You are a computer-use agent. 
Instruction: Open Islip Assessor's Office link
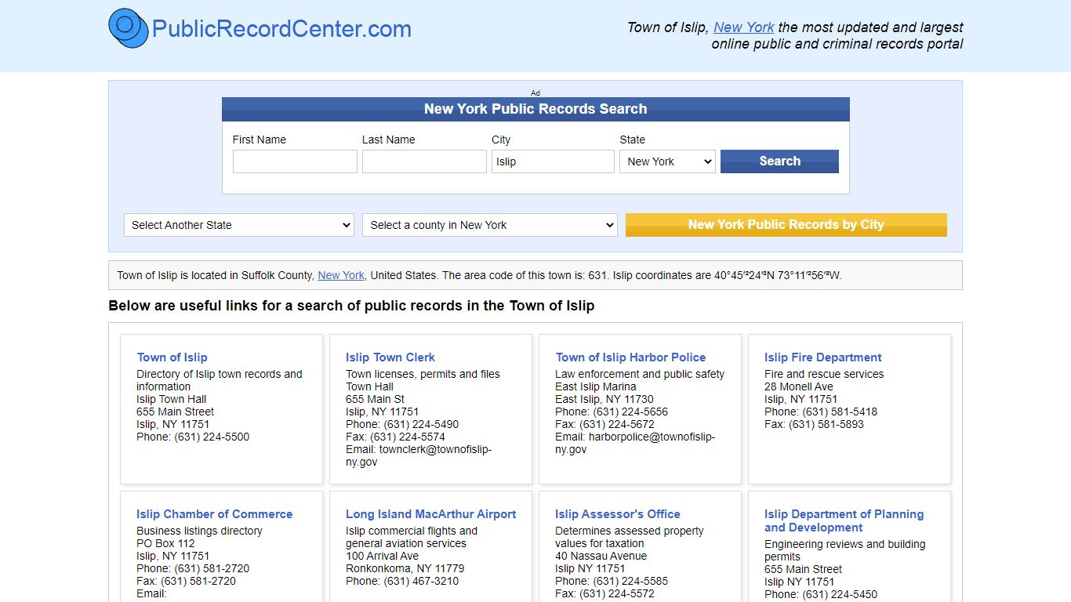[618, 514]
